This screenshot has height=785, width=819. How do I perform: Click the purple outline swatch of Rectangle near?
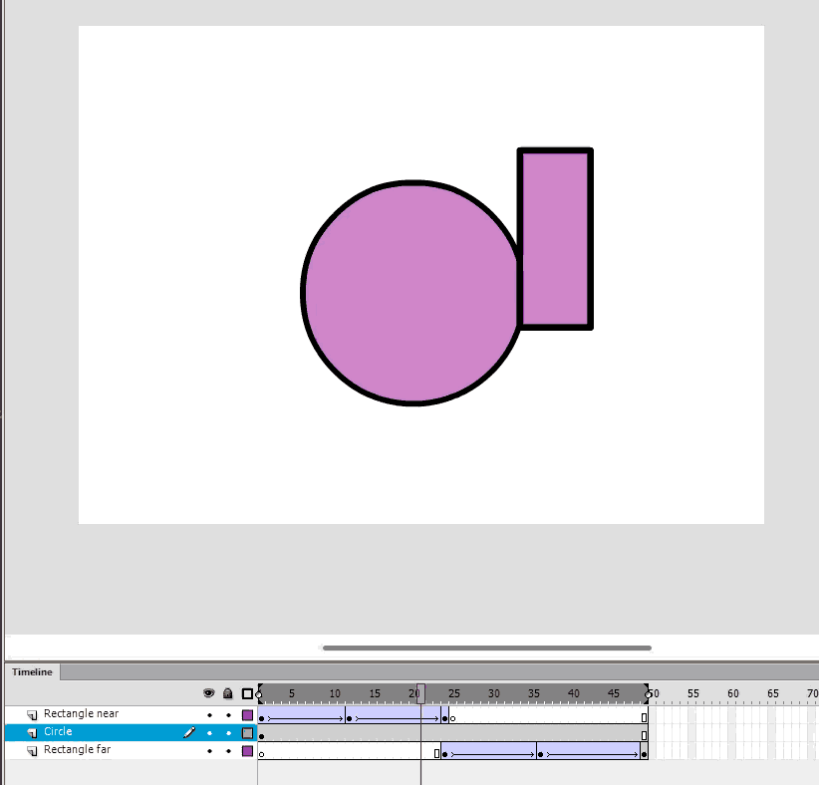[248, 715]
